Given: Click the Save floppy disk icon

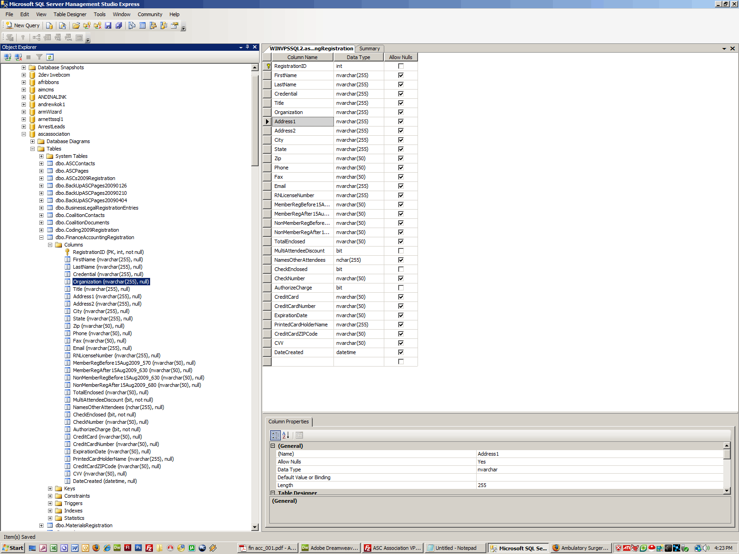Looking at the screenshot, I should click(x=108, y=25).
